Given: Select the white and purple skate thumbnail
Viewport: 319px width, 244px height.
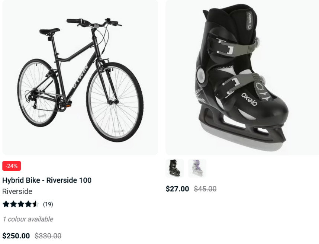Looking at the screenshot, I should [x=197, y=168].
